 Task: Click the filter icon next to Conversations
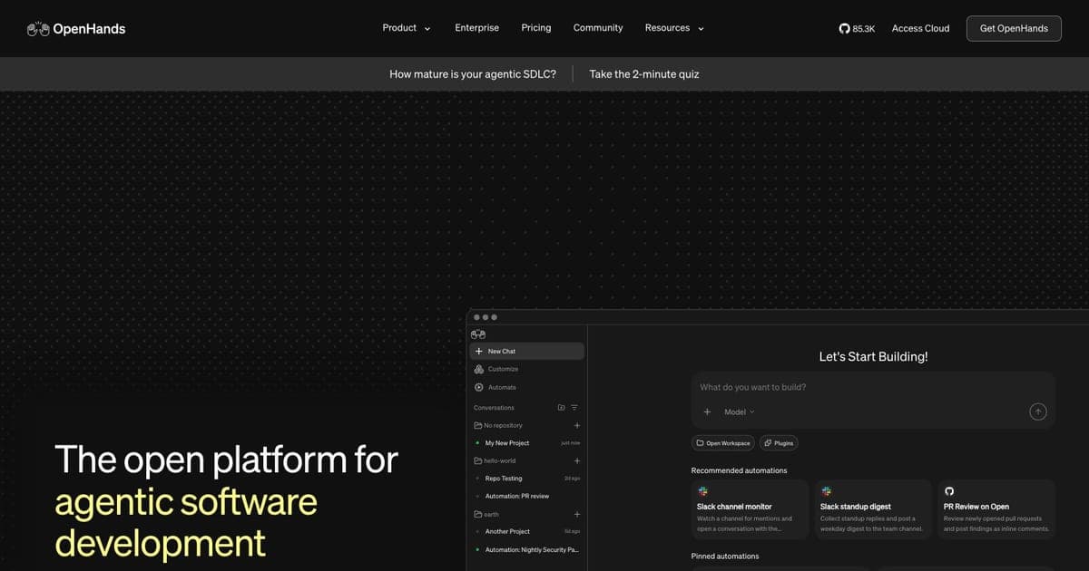(574, 408)
